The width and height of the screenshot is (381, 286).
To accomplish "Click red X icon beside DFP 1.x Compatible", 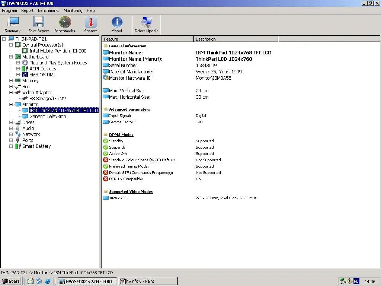I will 105,179.
